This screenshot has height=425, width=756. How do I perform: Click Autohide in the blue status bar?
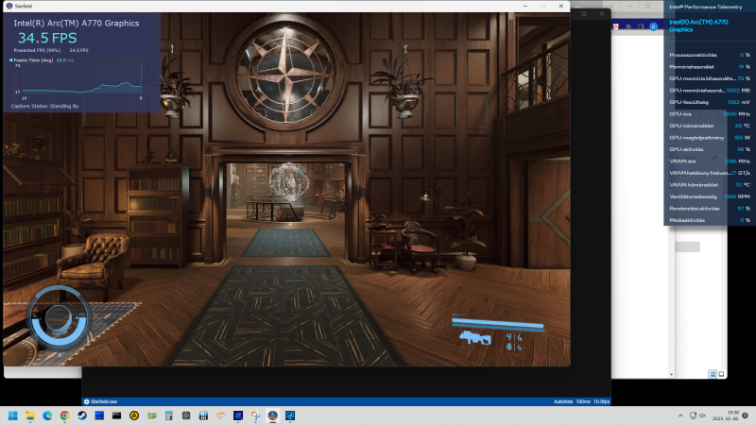pos(563,401)
